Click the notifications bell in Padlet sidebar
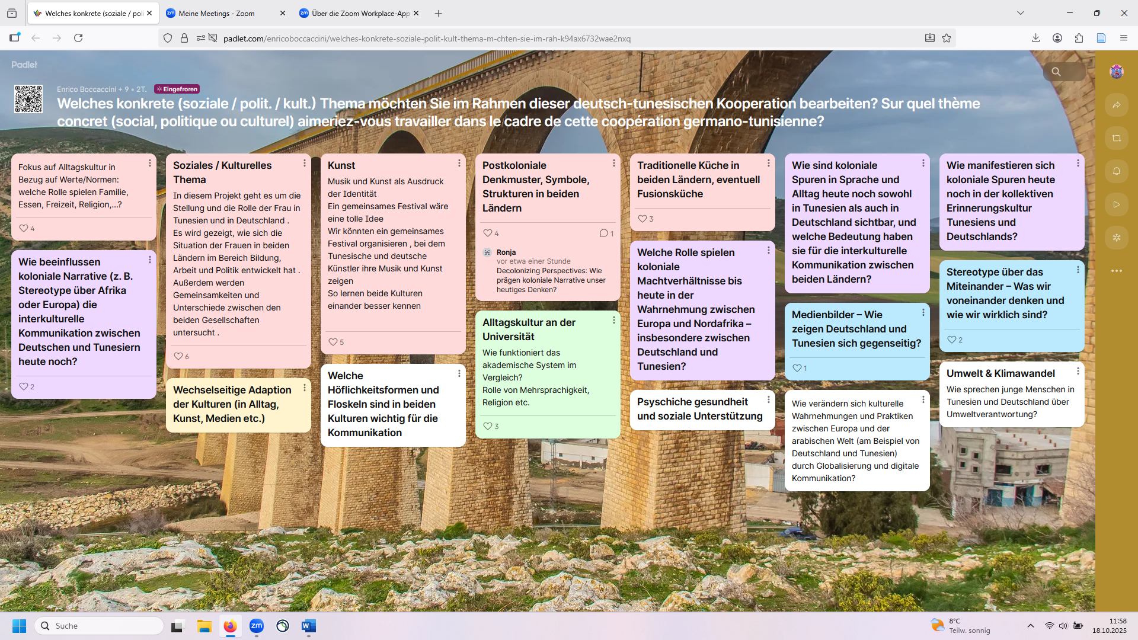The image size is (1138, 640). (x=1116, y=171)
